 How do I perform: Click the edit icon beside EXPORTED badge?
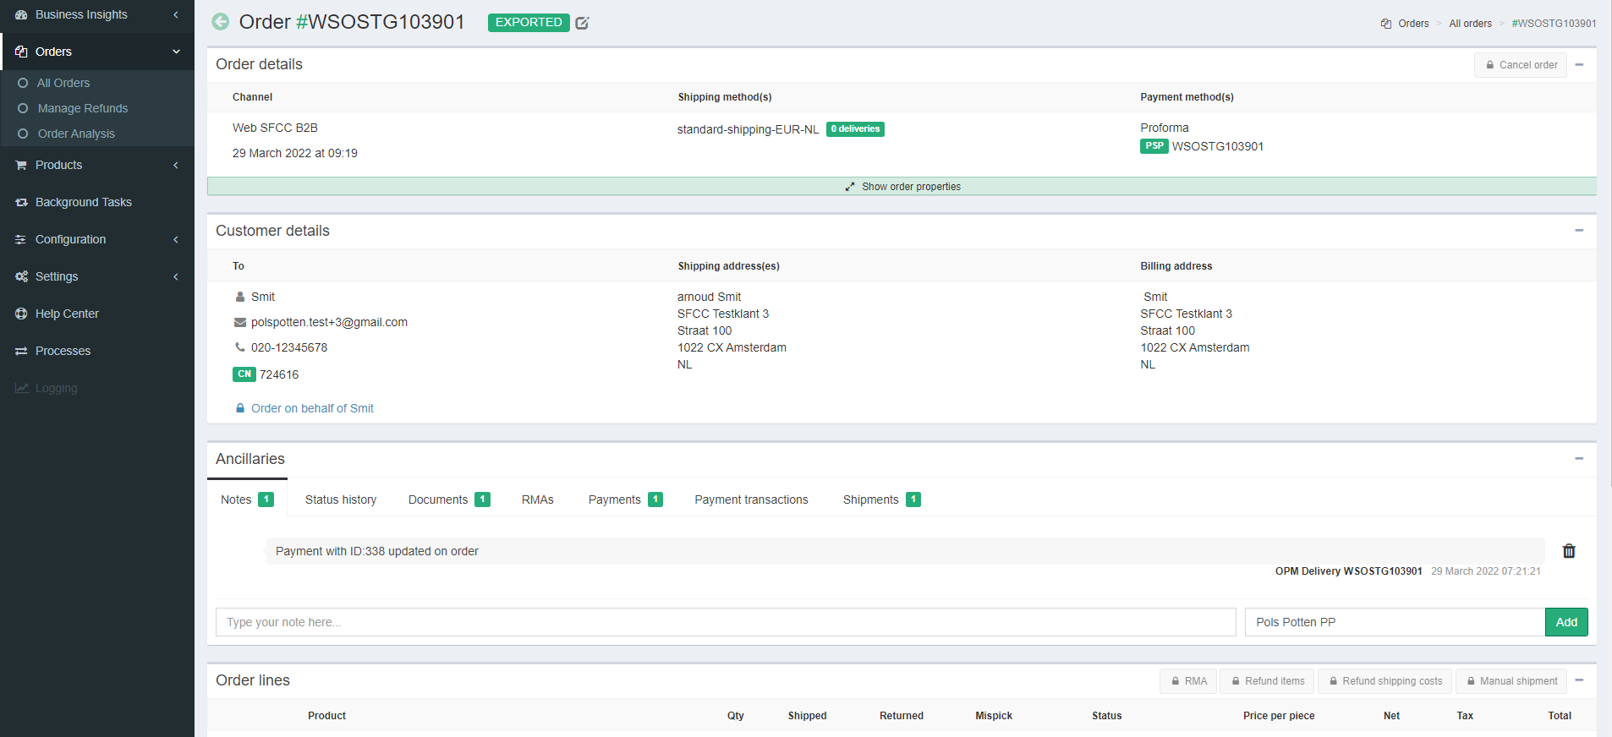coord(582,23)
